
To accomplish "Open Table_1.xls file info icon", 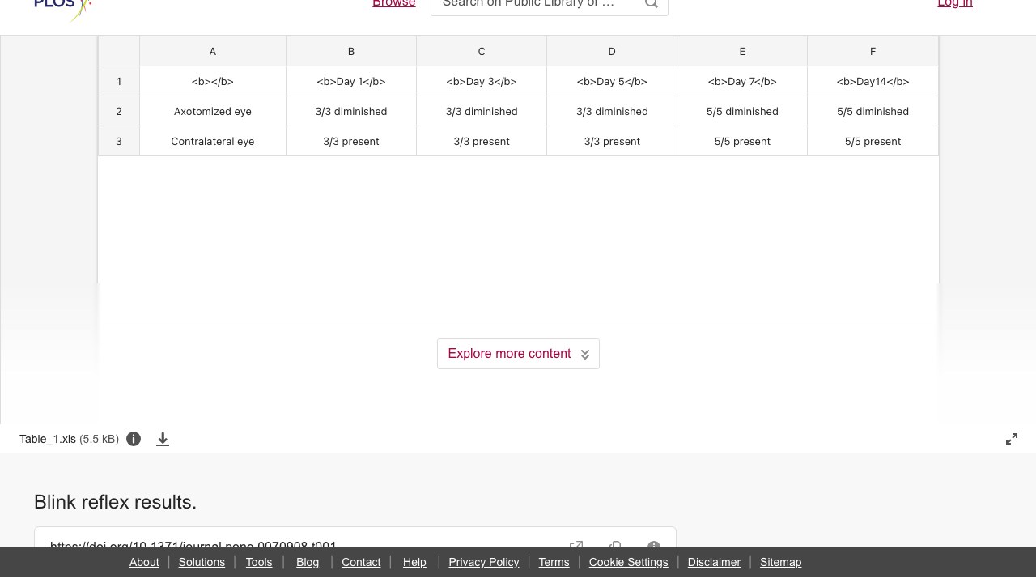I will coord(134,439).
